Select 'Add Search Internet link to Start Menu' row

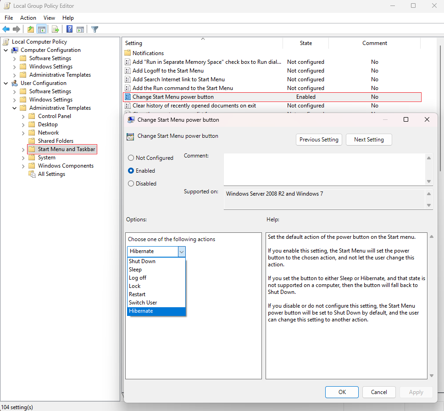(x=272, y=79)
